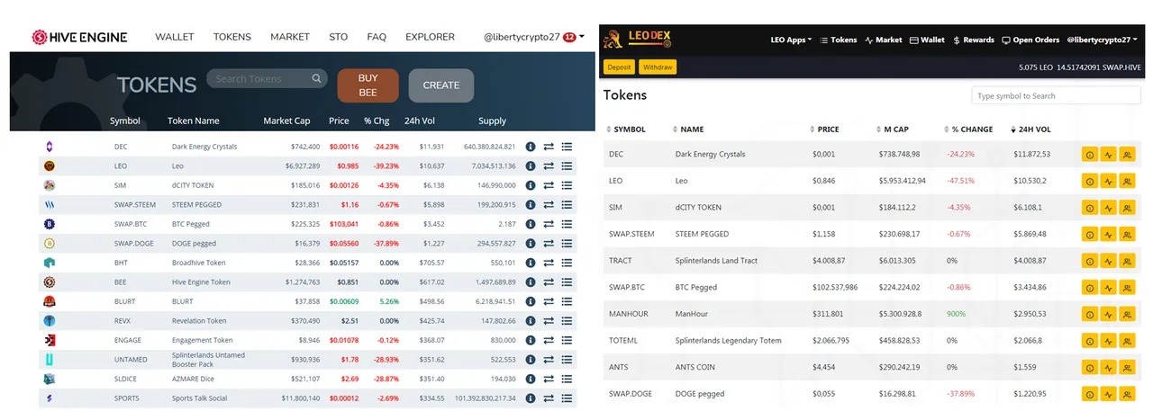This screenshot has height=411, width=1153.
Task: Click the LEO lion token logo in Hive Engine
Action: tap(49, 165)
